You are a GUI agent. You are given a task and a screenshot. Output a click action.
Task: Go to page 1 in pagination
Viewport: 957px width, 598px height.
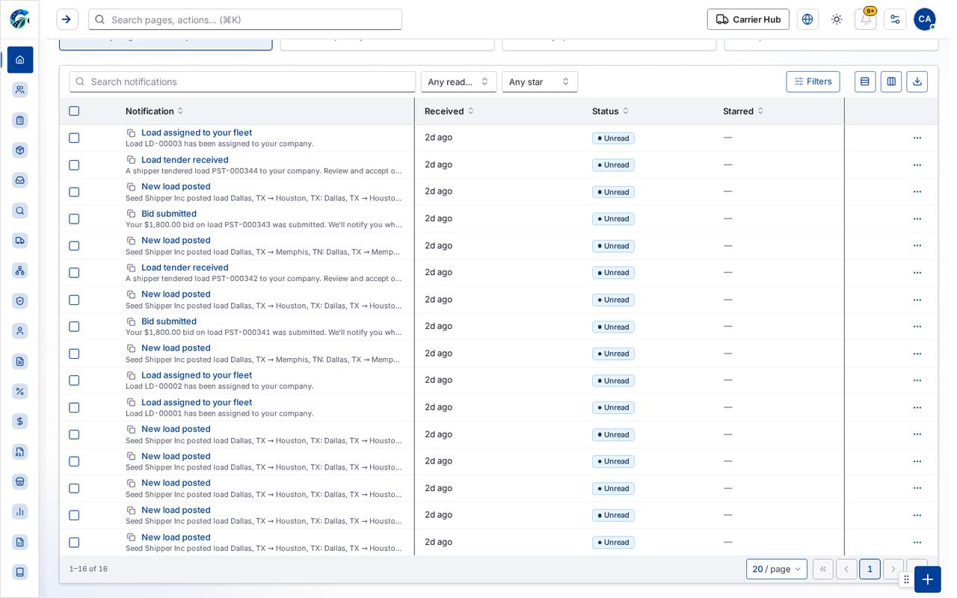(x=870, y=569)
